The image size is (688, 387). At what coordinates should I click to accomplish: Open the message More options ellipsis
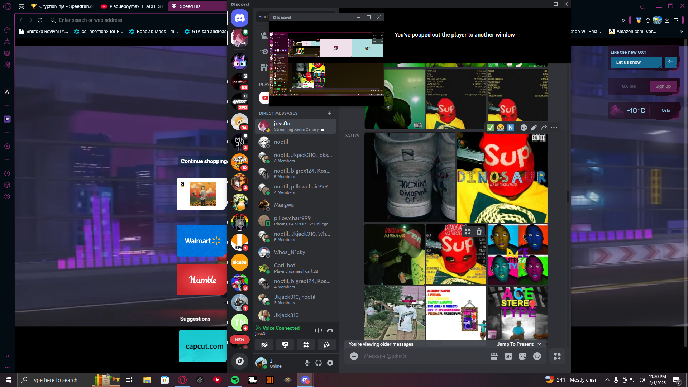pos(554,128)
